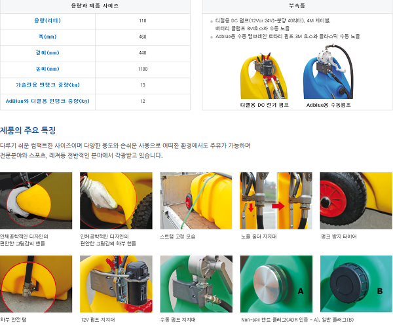Open the green manual pump bracket photo
This screenshot has height=325, width=393.
point(196,284)
